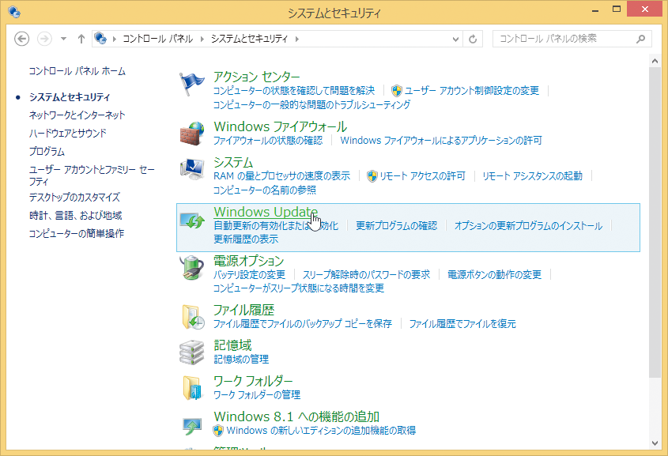Click the up arrow to parent folder

pos(81,39)
